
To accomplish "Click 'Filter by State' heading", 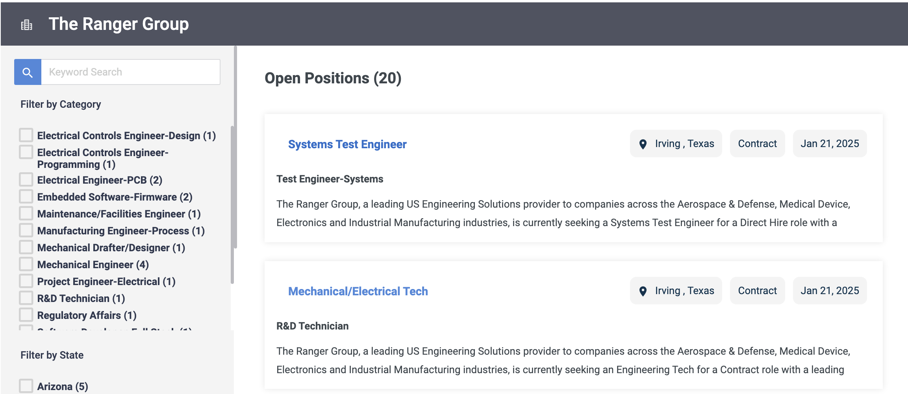I will coord(52,355).
